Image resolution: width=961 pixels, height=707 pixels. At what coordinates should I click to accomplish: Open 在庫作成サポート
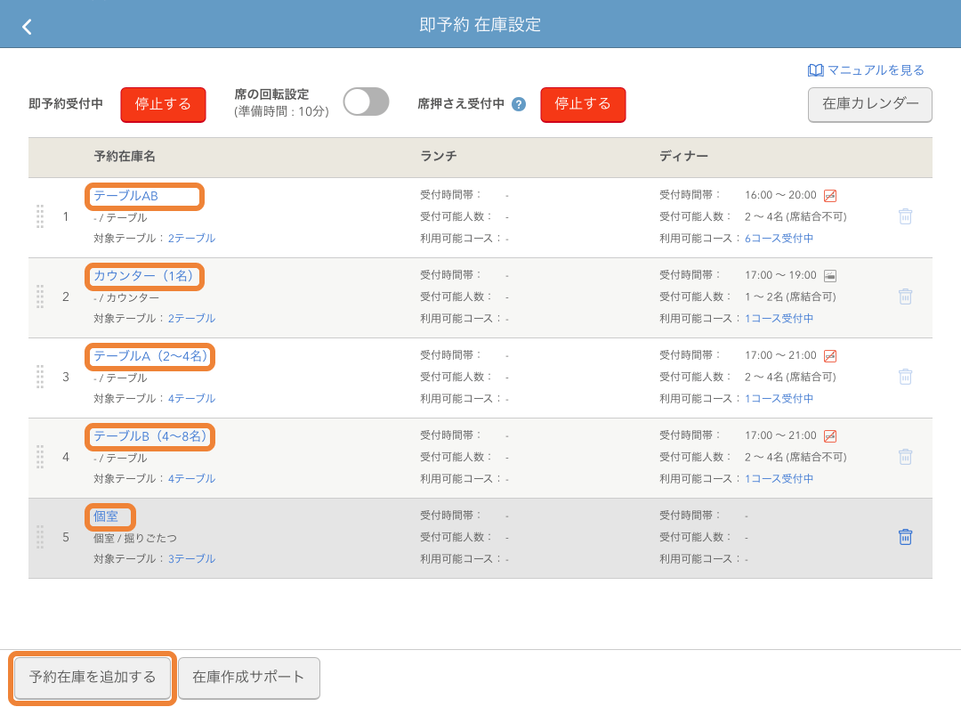[248, 678]
